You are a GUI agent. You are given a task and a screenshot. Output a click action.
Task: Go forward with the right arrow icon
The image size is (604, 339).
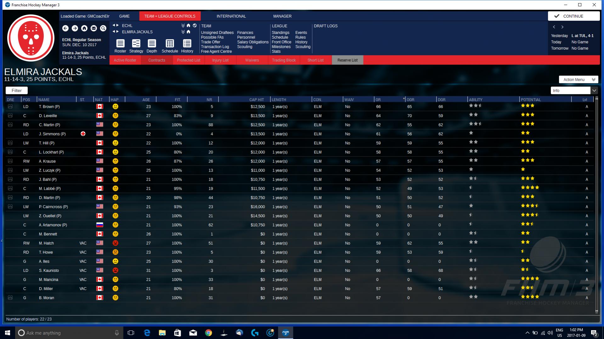click(x=75, y=28)
